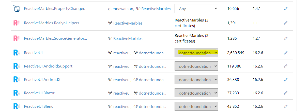Click the ReactiveUI package logo icon
Screen dimensions: 307x111
pos(16,53)
